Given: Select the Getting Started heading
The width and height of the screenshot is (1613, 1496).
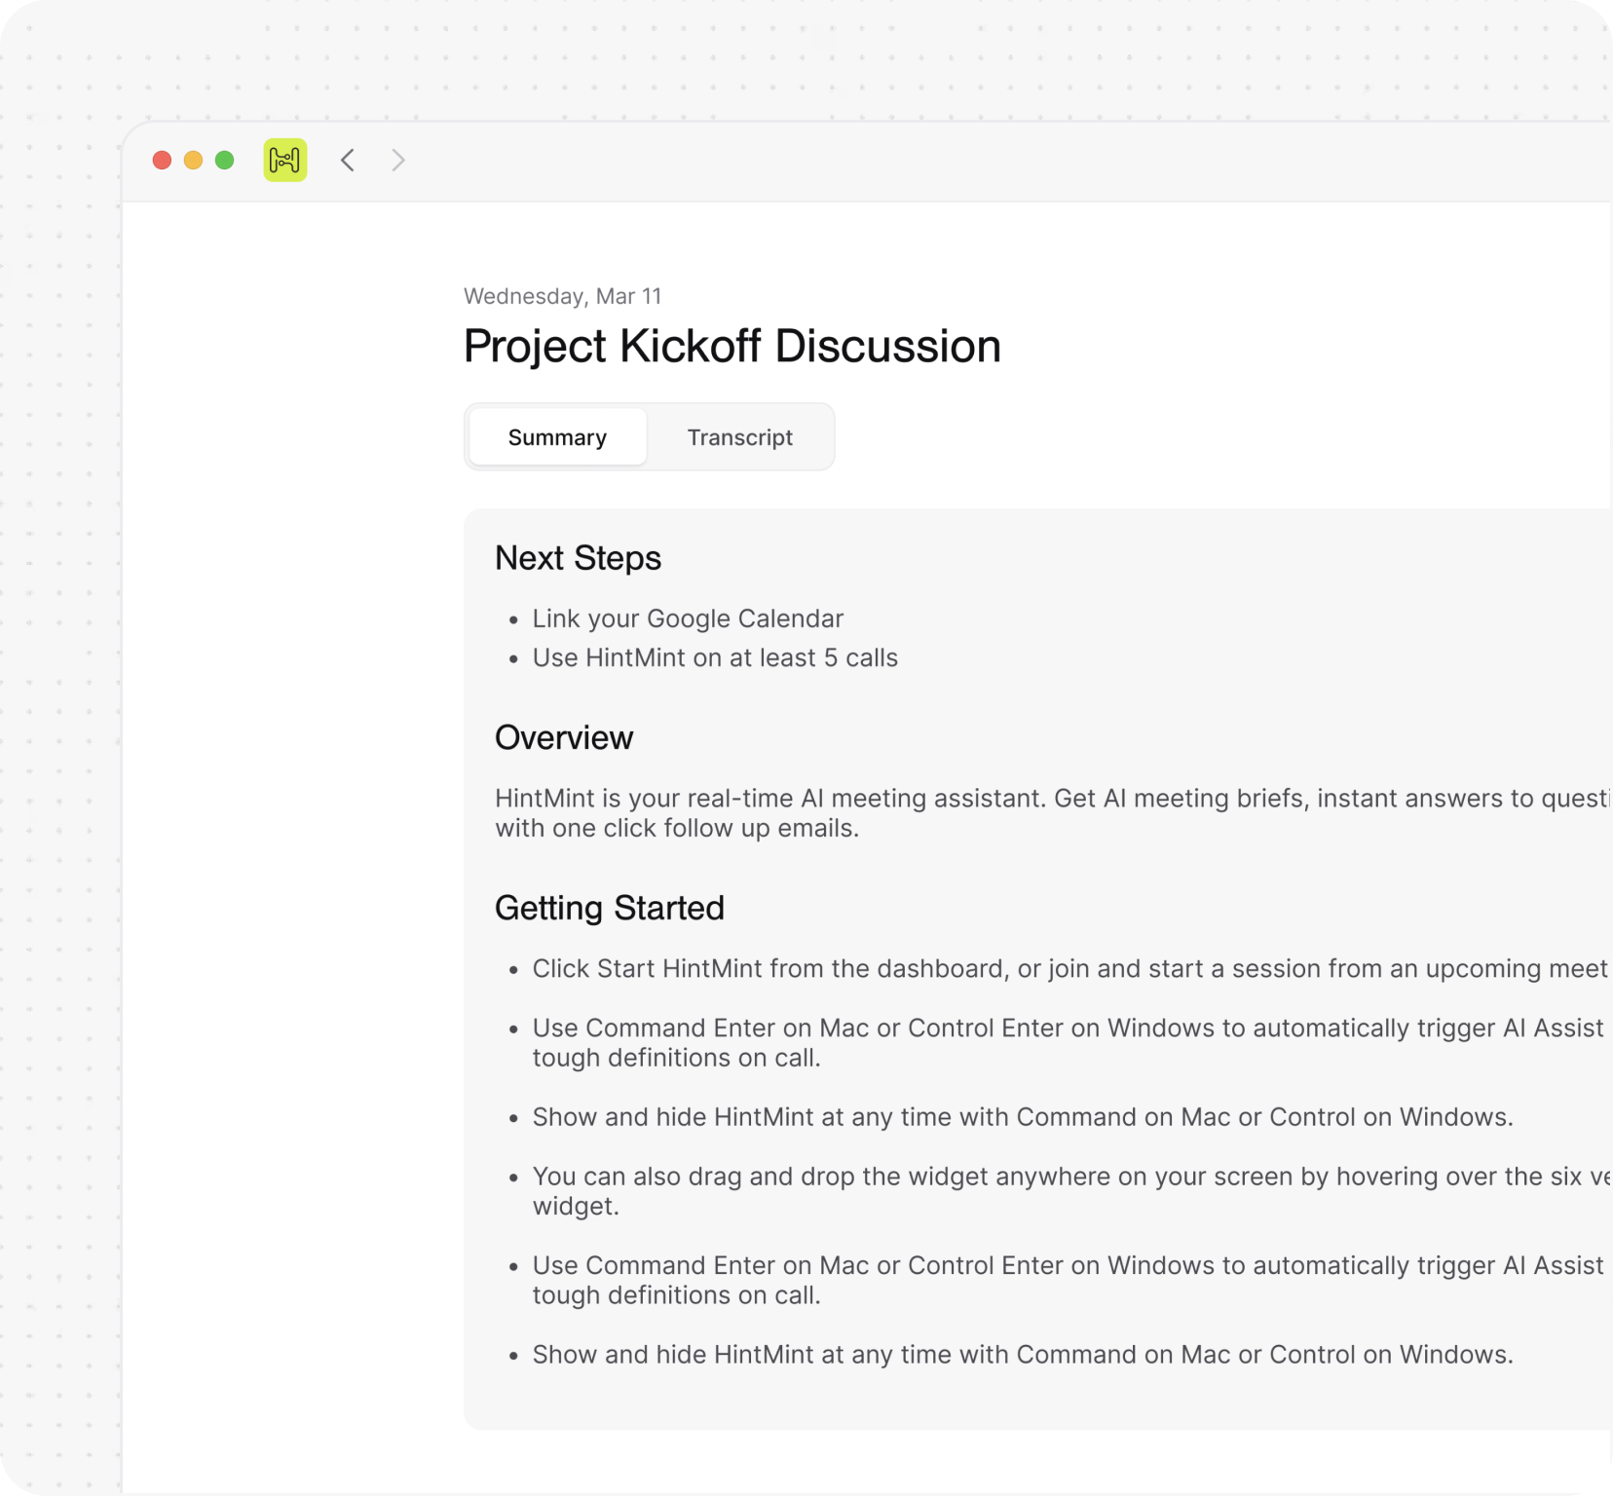Looking at the screenshot, I should point(610,908).
